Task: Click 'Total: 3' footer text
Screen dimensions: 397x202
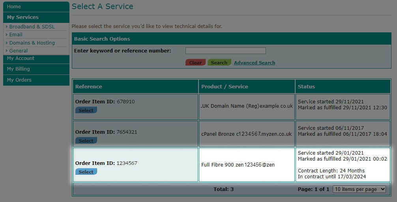Action: (x=223, y=189)
